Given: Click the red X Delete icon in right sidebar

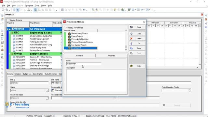Looking at the screenshot, I should [206, 19].
